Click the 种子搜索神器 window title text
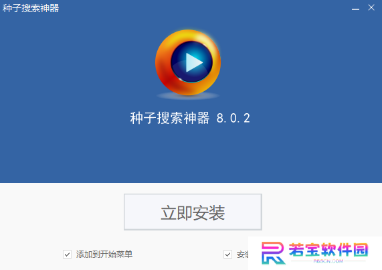Viewport: 382px width, 270px height. (x=31, y=8)
